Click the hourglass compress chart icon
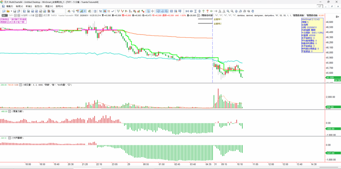Screen dimensions: 341x169 pyautogui.click(x=195, y=11)
